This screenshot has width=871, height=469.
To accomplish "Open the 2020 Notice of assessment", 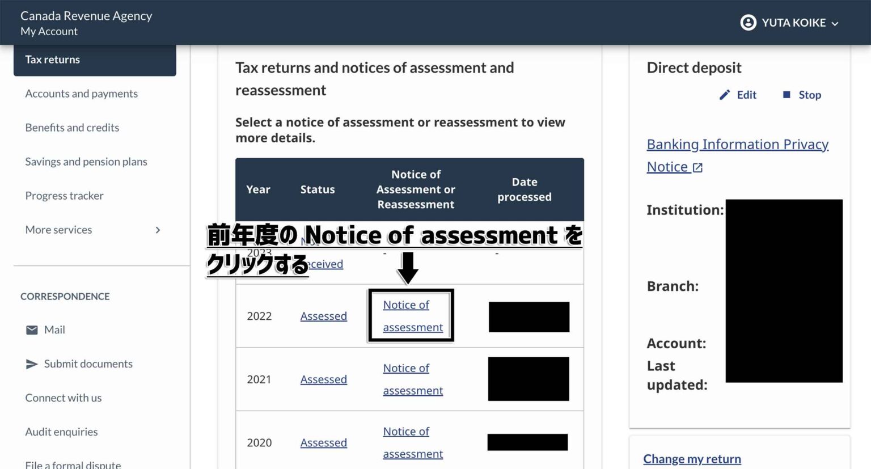I will [412, 442].
